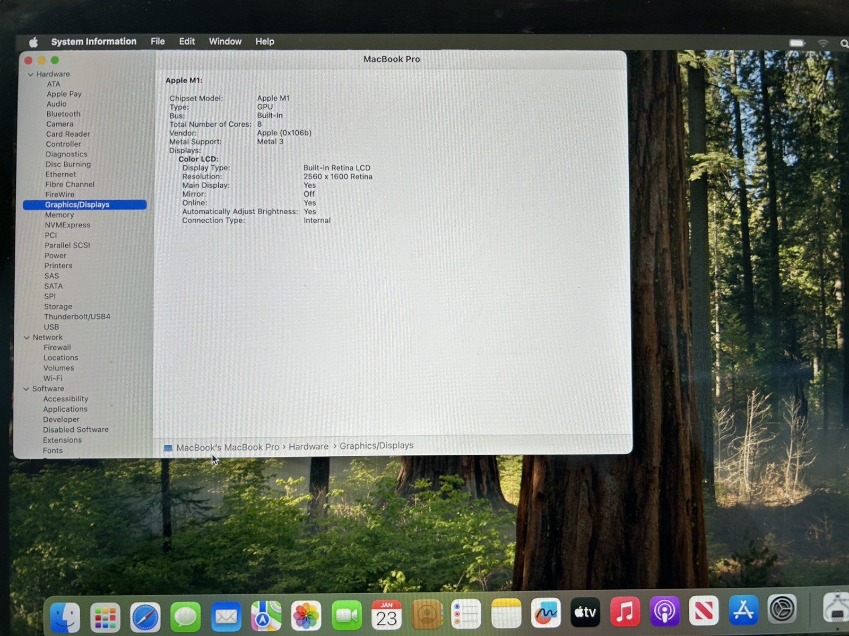Open the App Store from the Dock

tap(743, 610)
